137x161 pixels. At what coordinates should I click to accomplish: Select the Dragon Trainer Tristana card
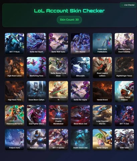point(124,91)
